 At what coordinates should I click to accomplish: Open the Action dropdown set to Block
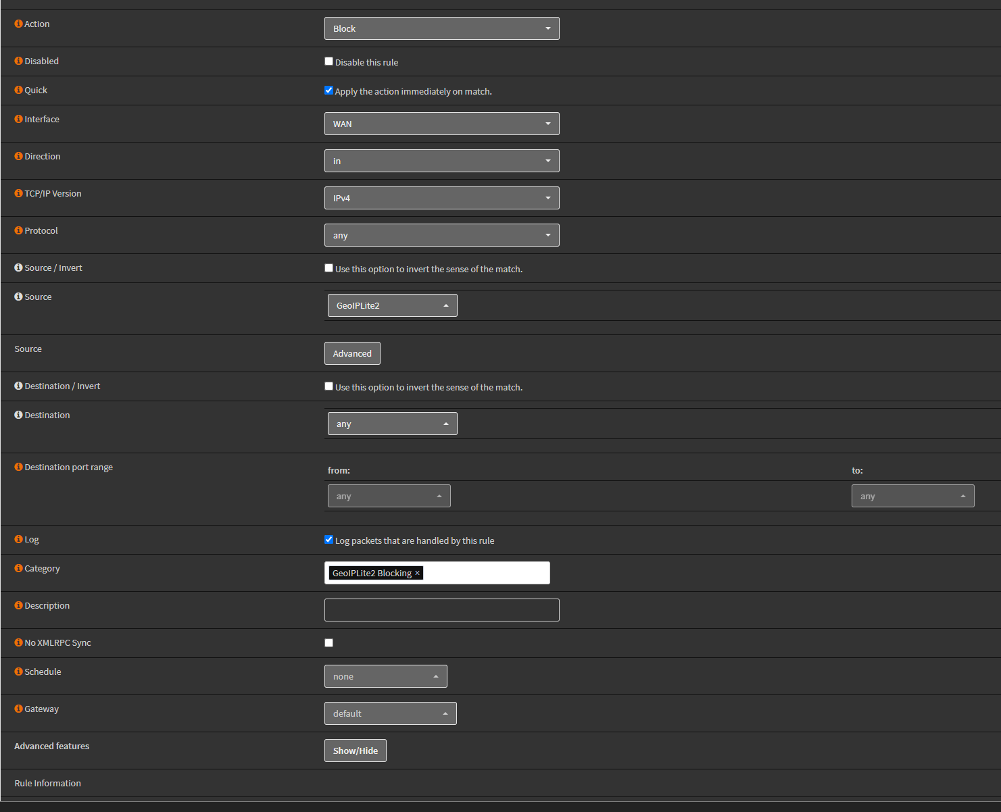click(441, 28)
